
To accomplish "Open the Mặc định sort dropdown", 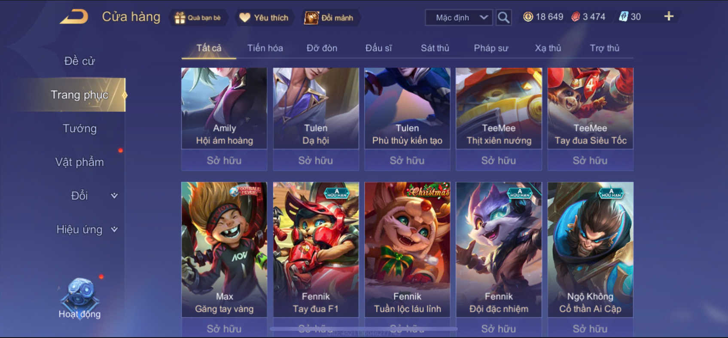I will click(459, 18).
